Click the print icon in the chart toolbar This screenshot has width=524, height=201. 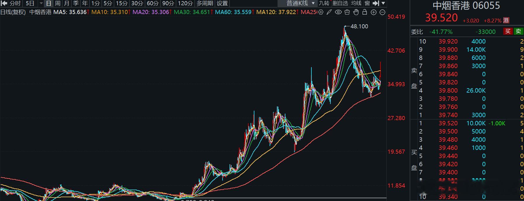coord(347,12)
